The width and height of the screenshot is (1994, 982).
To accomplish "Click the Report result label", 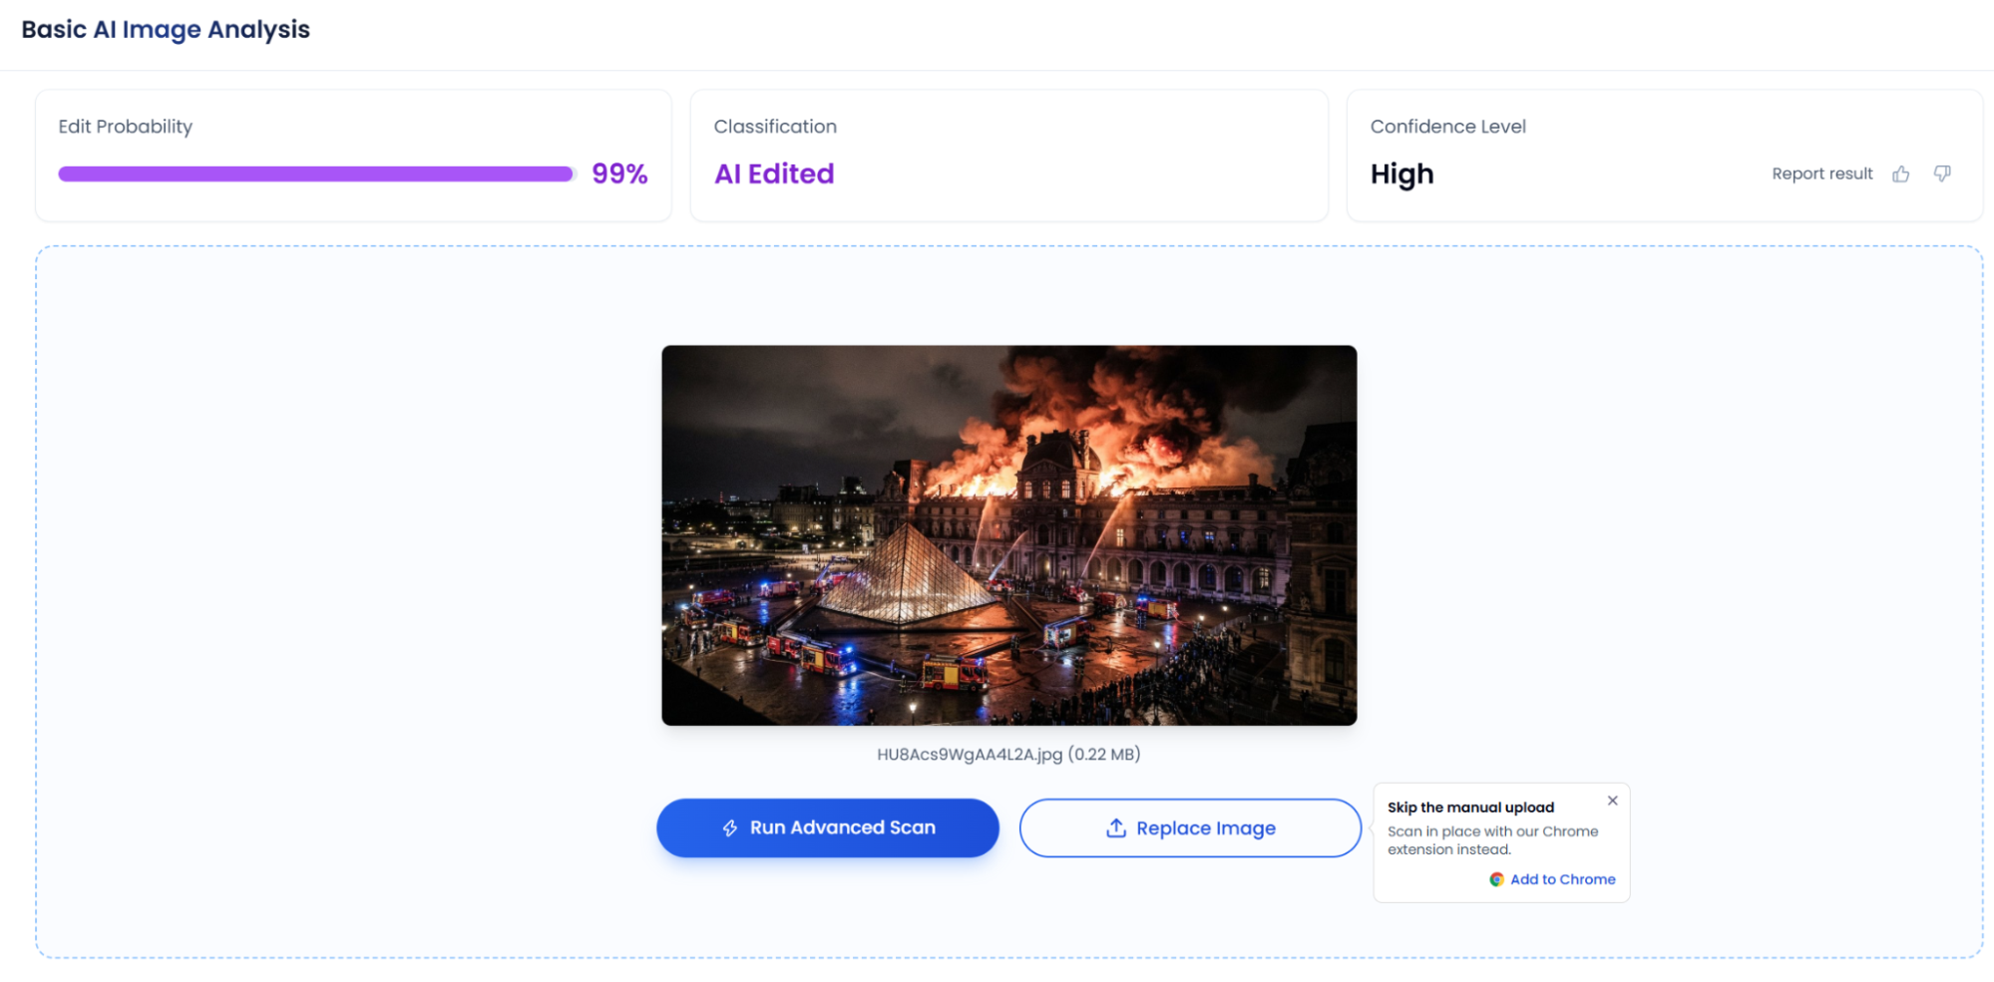I will click(x=1821, y=174).
